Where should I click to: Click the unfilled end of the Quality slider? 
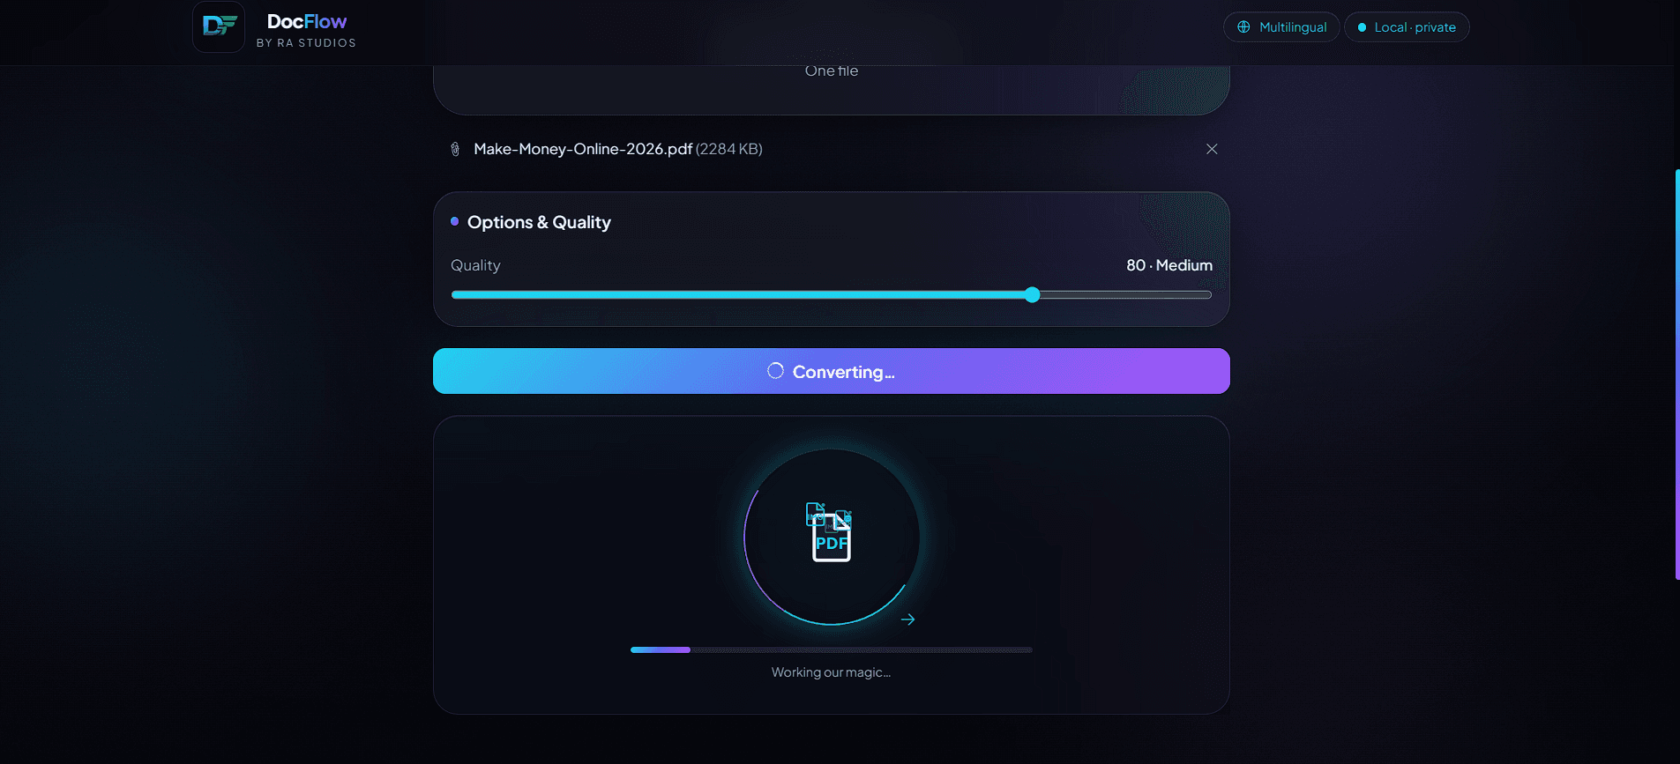coord(1126,295)
